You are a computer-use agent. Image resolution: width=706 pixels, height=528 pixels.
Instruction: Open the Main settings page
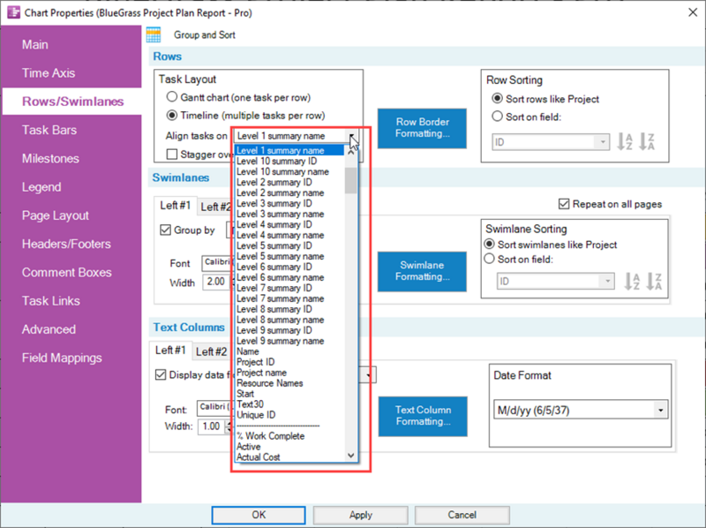[35, 45]
